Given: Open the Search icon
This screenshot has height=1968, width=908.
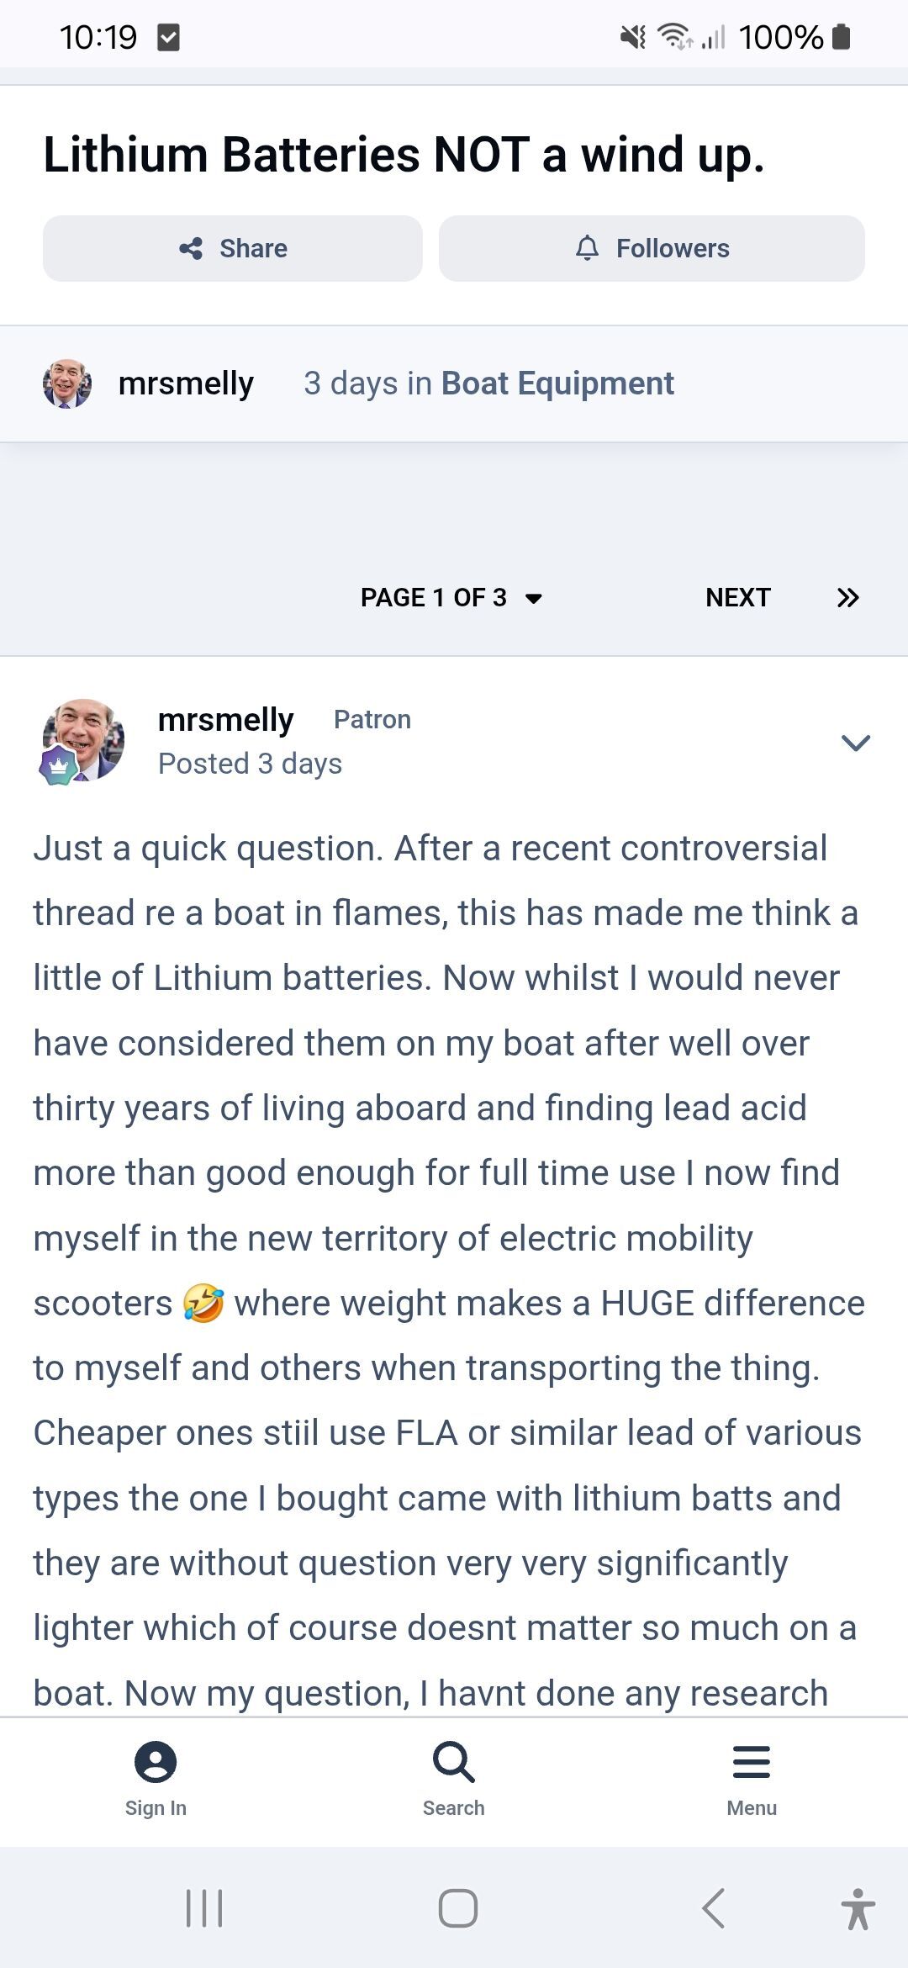Looking at the screenshot, I should click(x=454, y=1775).
